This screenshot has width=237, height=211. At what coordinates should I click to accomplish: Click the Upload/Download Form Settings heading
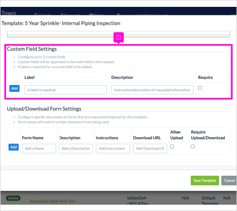(x=44, y=109)
